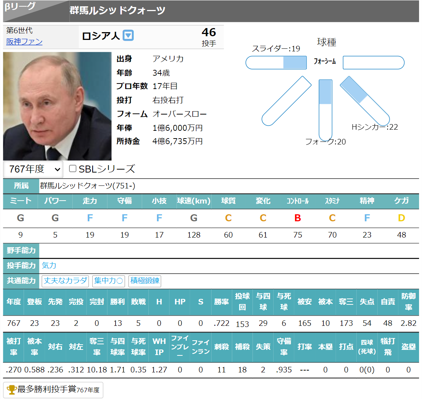Click the Hシンカー diagonal pitch gauge
The width and height of the screenshot is (422, 399).
pyautogui.click(x=364, y=101)
